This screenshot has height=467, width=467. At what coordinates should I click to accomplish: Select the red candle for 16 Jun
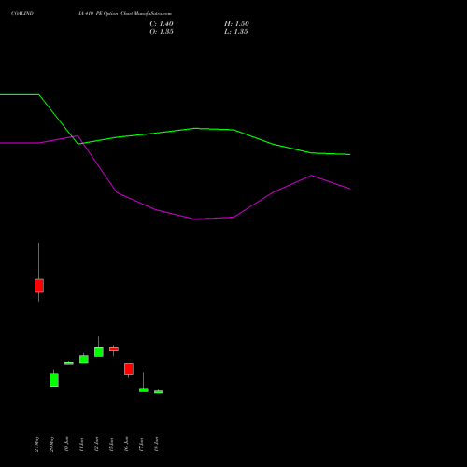tap(129, 369)
